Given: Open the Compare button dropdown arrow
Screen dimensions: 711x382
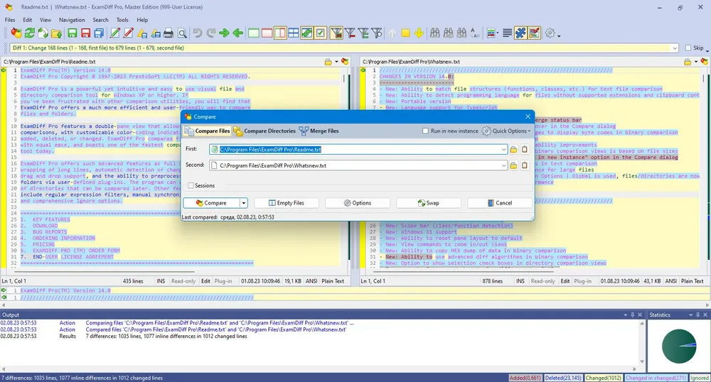Looking at the screenshot, I should [243, 203].
